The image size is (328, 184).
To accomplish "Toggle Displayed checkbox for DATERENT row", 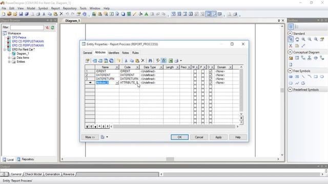I will tap(211, 75).
